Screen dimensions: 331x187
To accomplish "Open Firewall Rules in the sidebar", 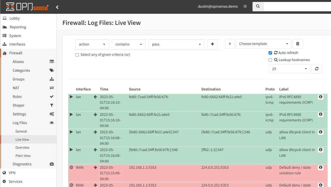I will tap(17, 97).
